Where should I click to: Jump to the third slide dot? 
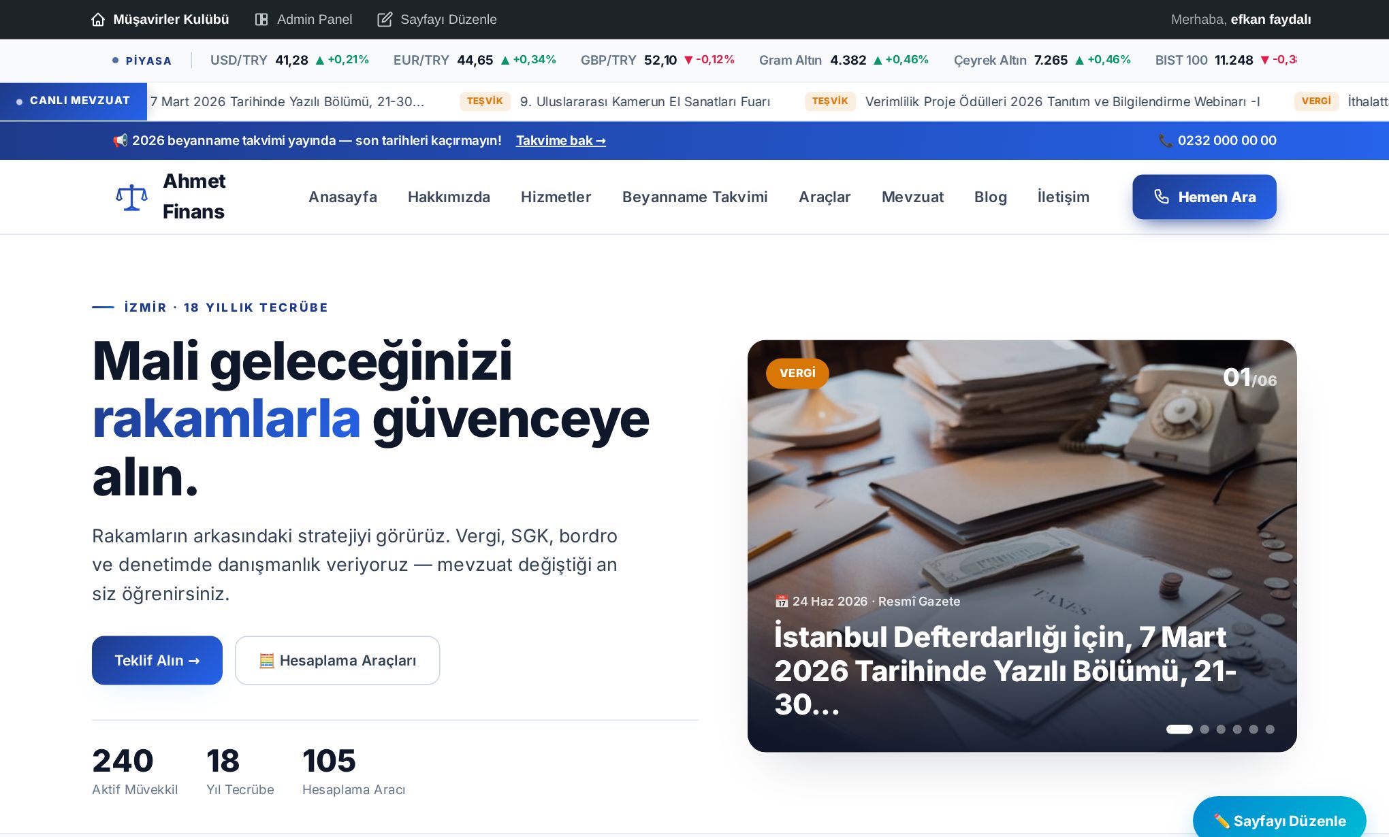[1221, 729]
